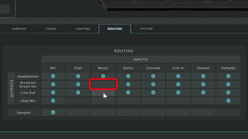Toggle Mic routing to Chat Mic
Viewport: 248px width, 139px height.
(53, 101)
